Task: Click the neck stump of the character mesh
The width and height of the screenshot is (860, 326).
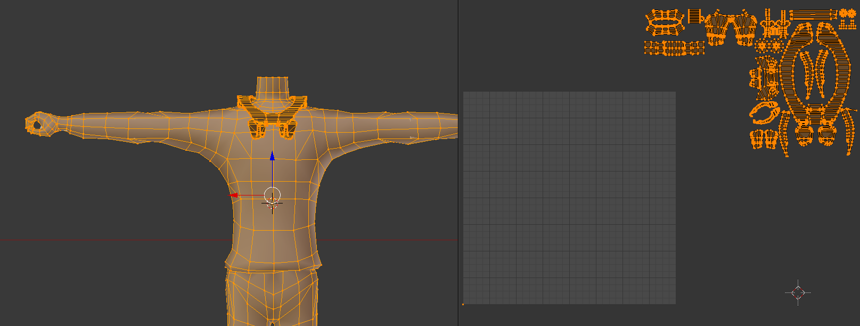Action: 272,88
